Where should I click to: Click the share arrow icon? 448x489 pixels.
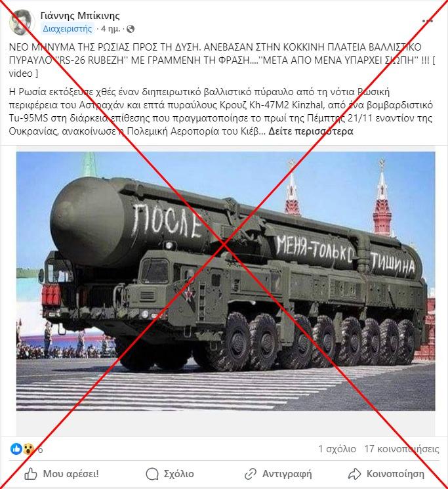(x=355, y=474)
